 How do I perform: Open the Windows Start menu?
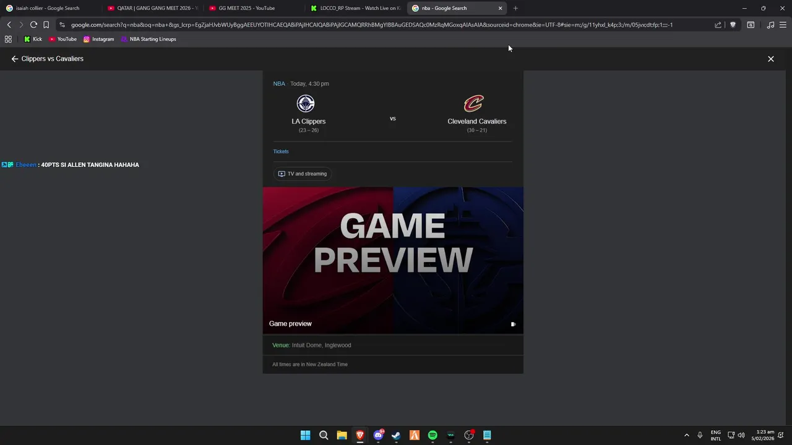pos(305,435)
